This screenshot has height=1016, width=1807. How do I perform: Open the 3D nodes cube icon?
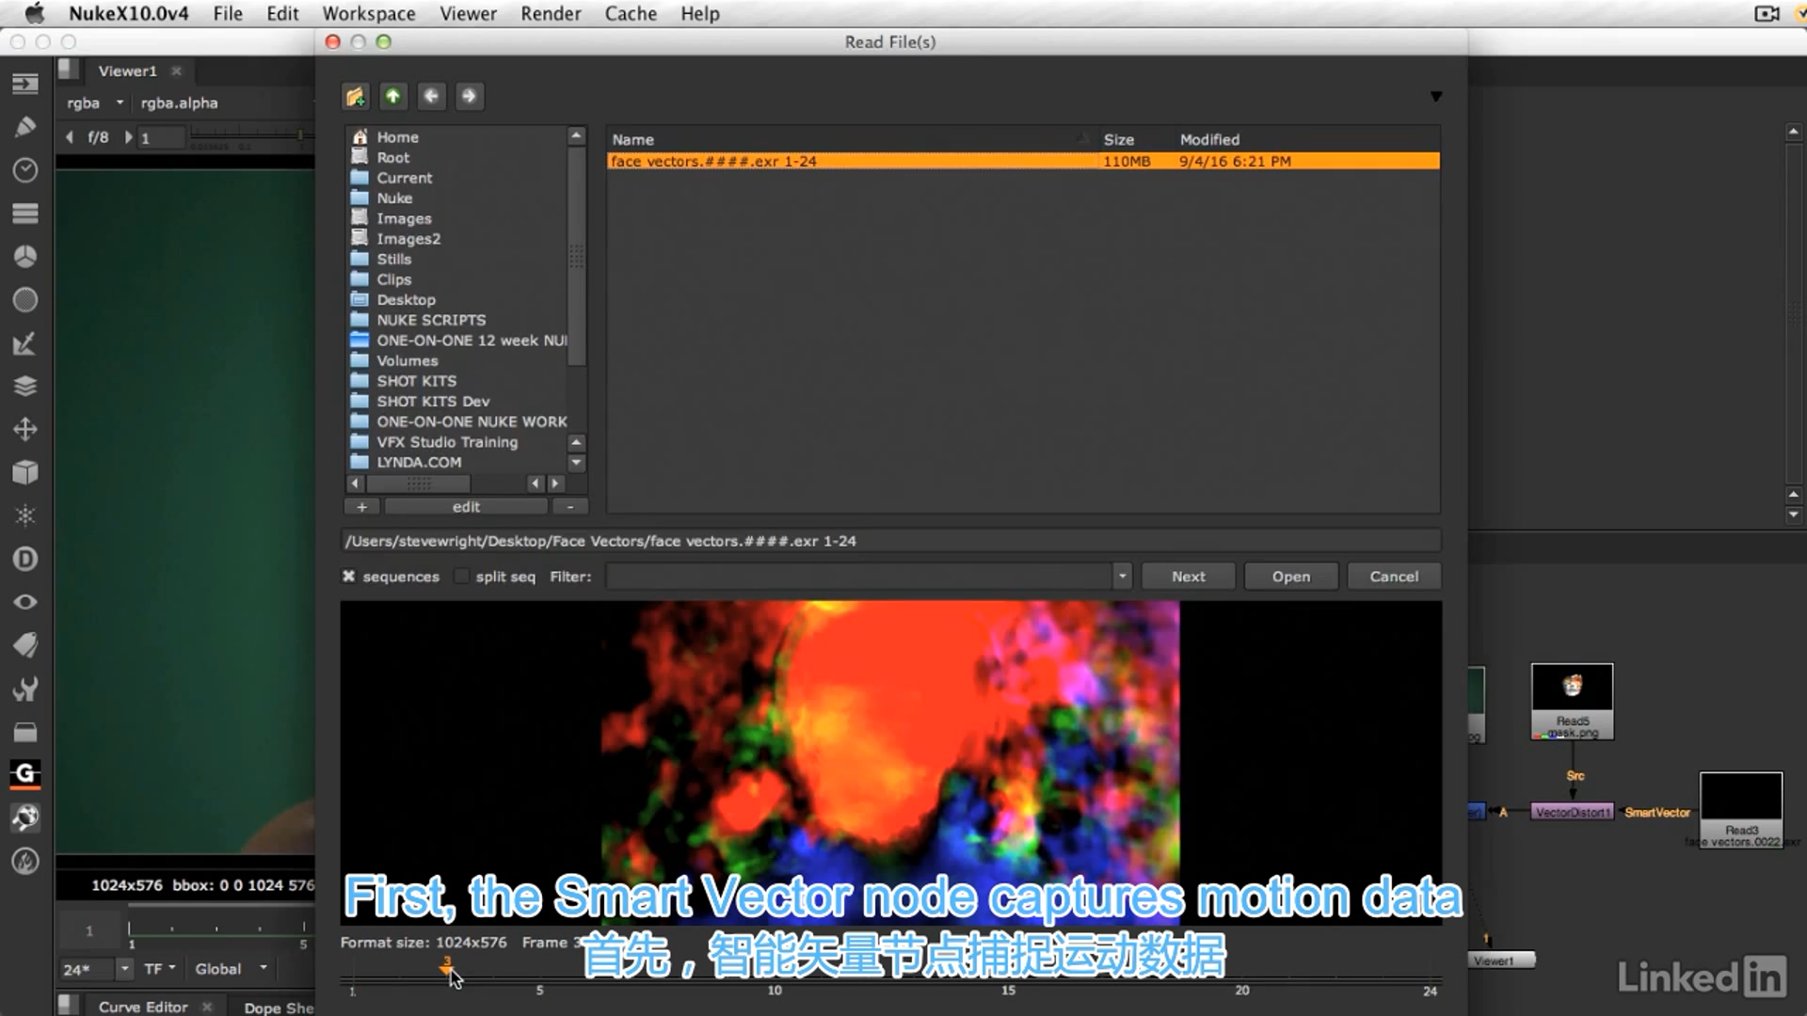(x=25, y=472)
